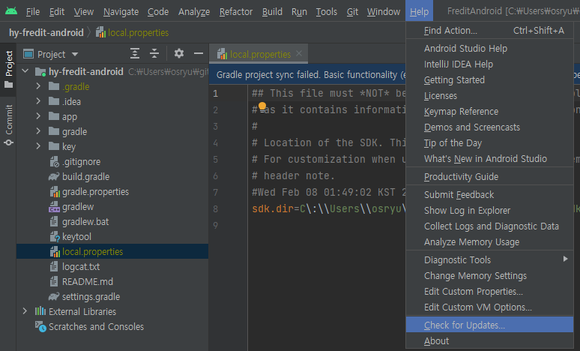The image size is (580, 351).
Task: Click the build.gradle elephant icon
Action: pos(54,176)
